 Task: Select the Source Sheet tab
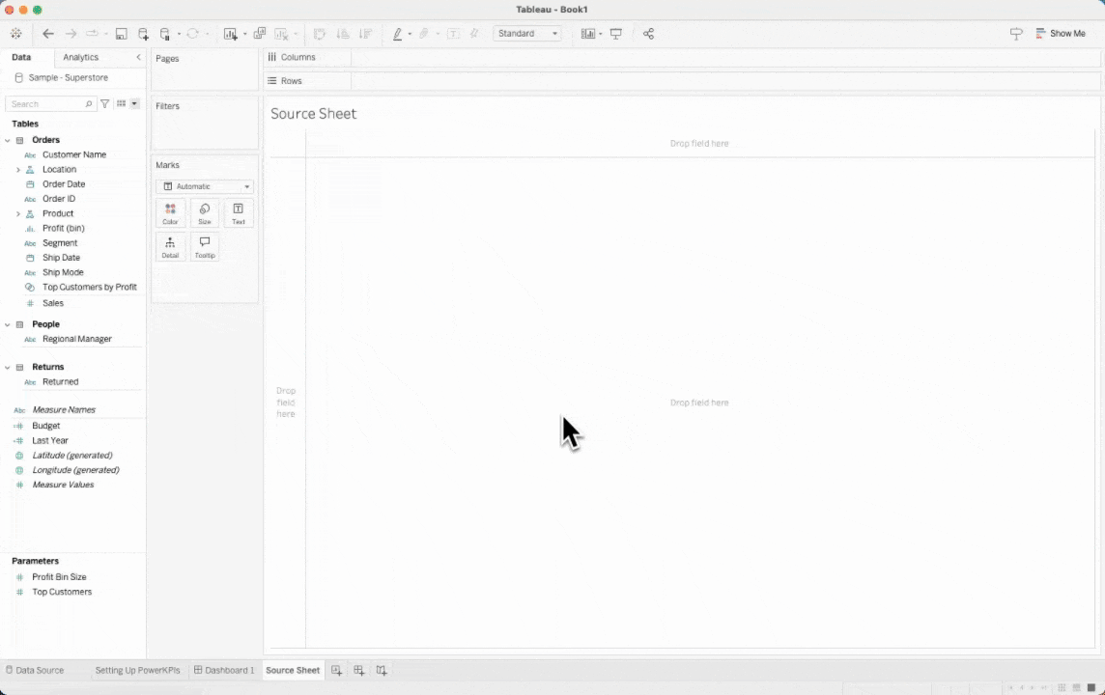[293, 670]
